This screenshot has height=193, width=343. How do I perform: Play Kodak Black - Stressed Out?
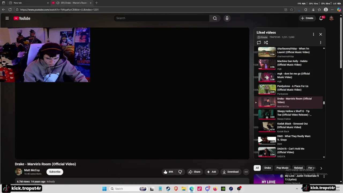[x=289, y=127]
